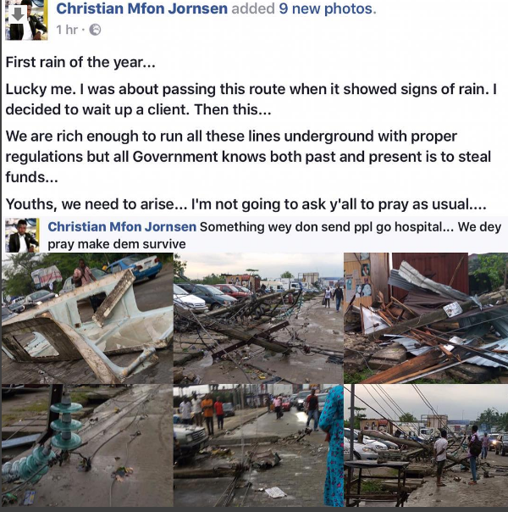This screenshot has width=508, height=512.
Task: Open the poster's large profile picture
Action: (x=26, y=19)
